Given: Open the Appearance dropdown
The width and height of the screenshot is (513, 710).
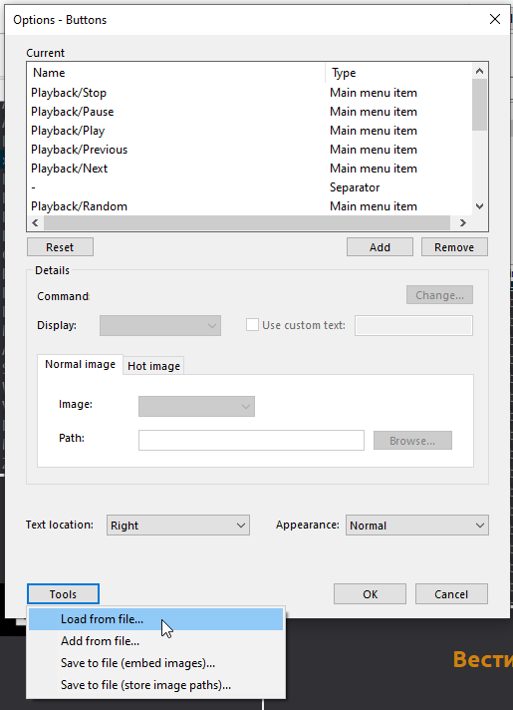Looking at the screenshot, I should pyautogui.click(x=417, y=526).
